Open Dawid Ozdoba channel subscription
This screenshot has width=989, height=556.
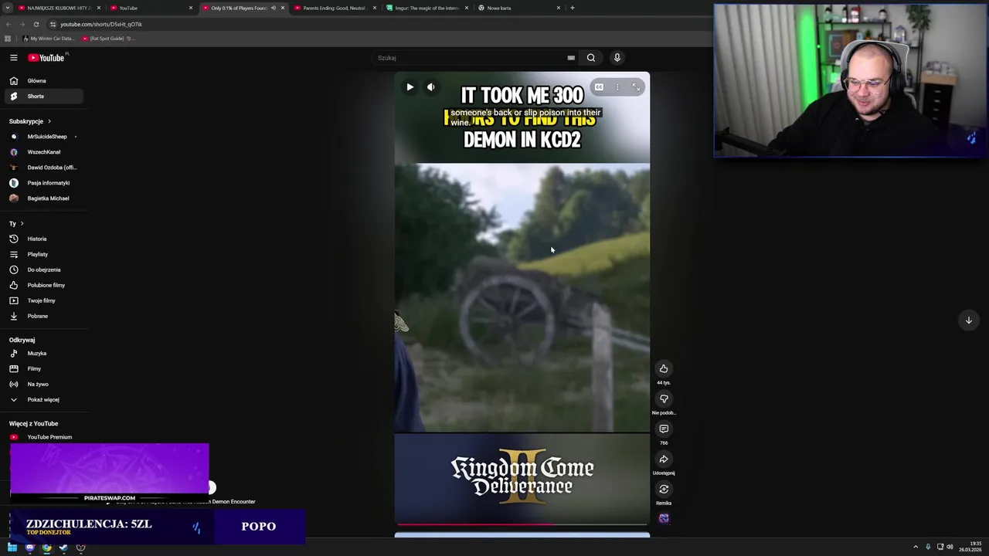tap(42, 168)
